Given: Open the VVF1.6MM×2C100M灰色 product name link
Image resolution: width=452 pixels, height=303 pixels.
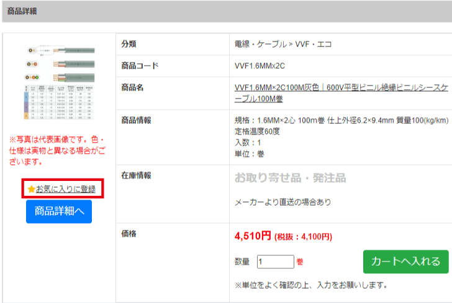Looking at the screenshot, I should pos(341,94).
